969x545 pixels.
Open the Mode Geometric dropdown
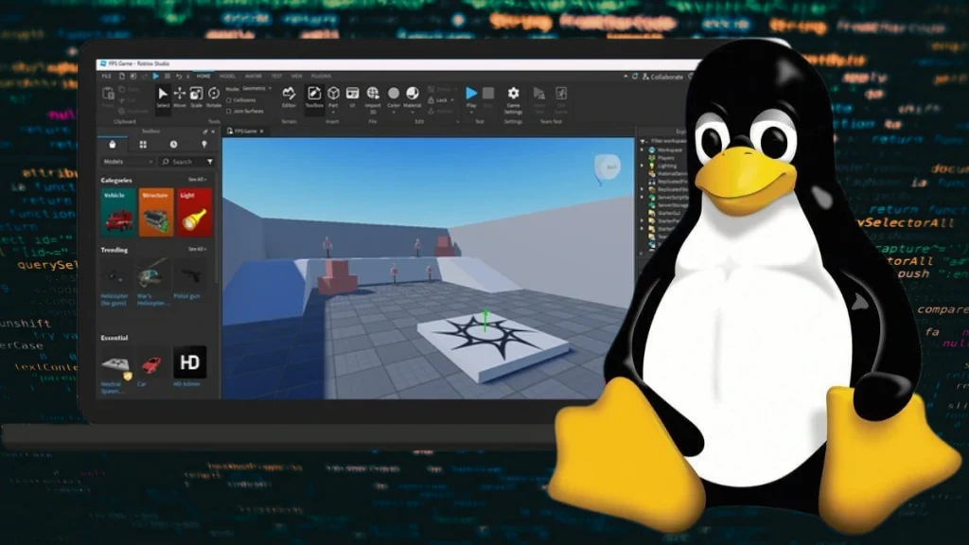click(256, 89)
